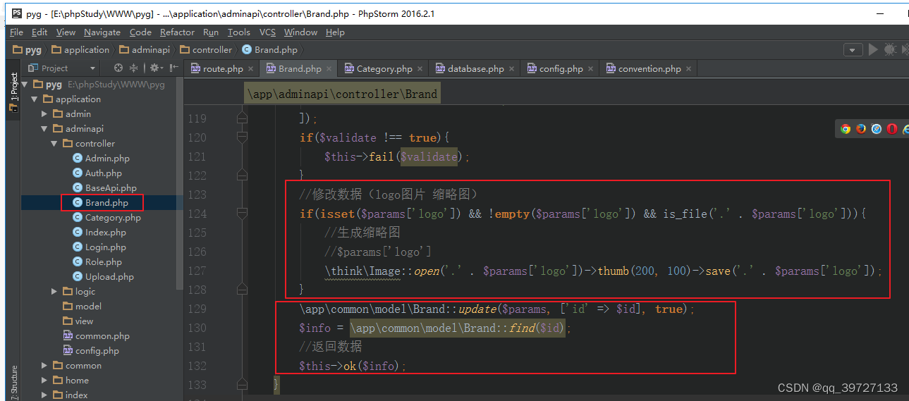
Task: Click the Project panel vertical scrollbar
Action: coord(180,185)
